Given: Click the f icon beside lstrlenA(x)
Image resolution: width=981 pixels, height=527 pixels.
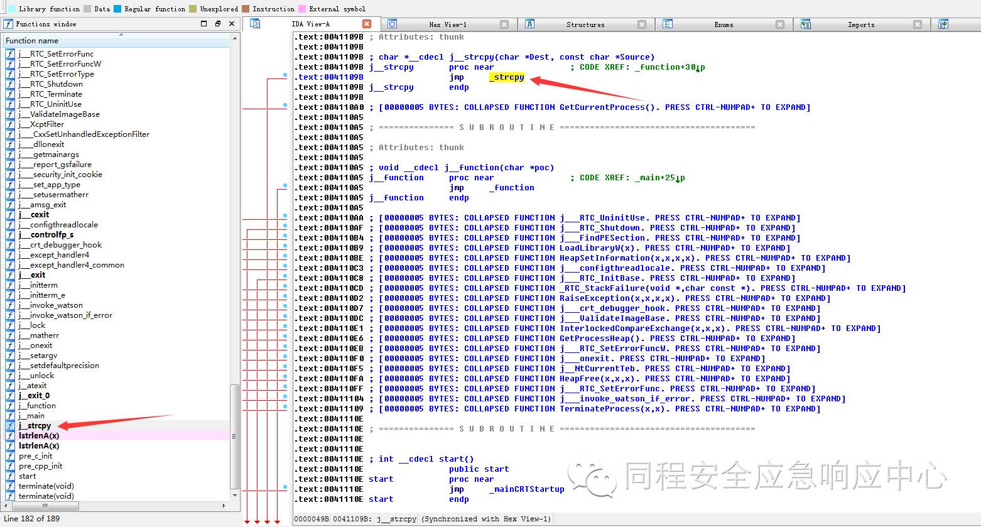Looking at the screenshot, I should pos(9,435).
